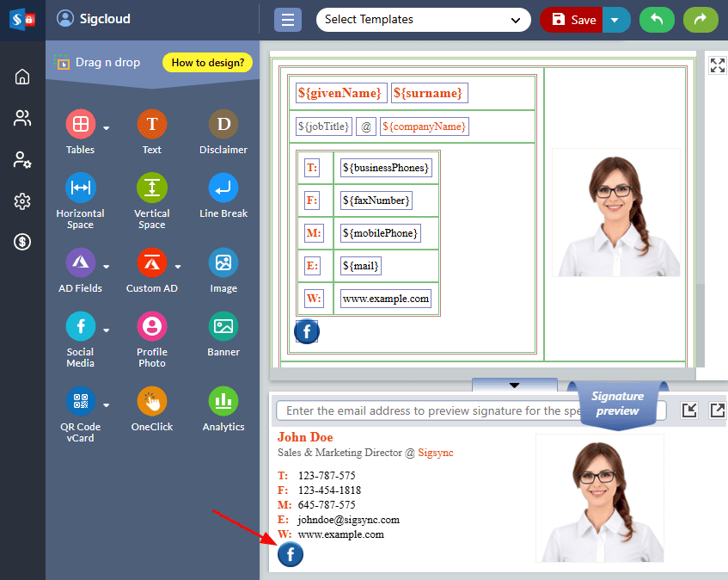Image resolution: width=728 pixels, height=580 pixels.
Task: Click the redo arrow button
Action: 700,20
